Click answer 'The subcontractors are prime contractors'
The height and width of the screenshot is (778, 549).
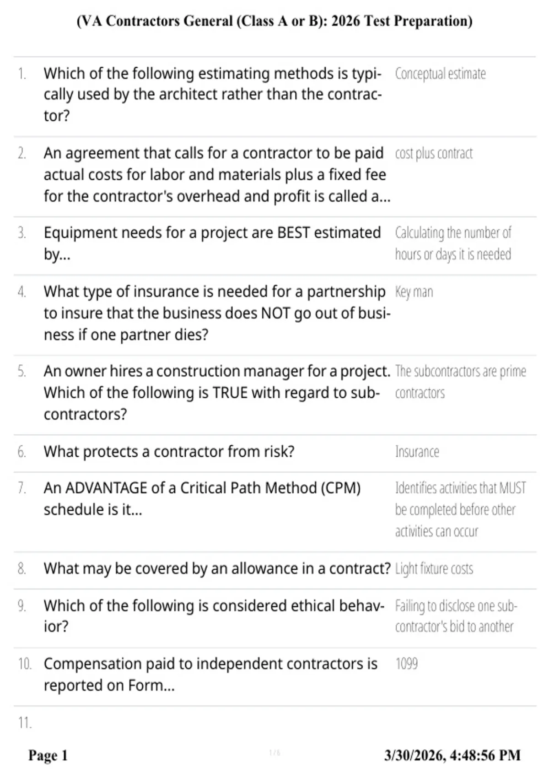tap(461, 382)
